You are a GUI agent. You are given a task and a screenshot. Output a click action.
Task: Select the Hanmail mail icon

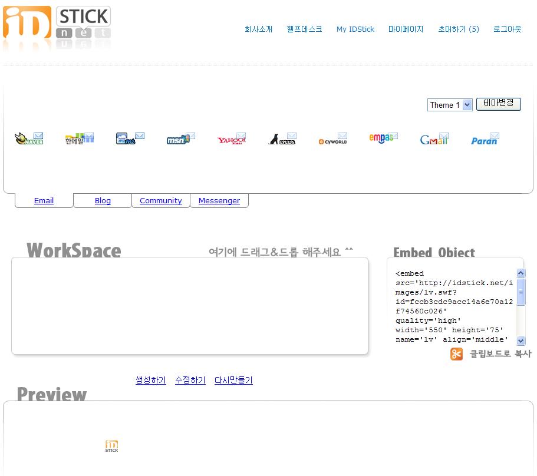(x=80, y=138)
